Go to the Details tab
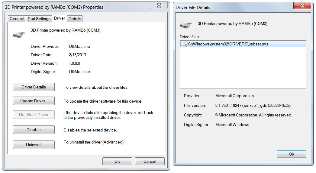The width and height of the screenshot is (316, 173). (x=75, y=19)
